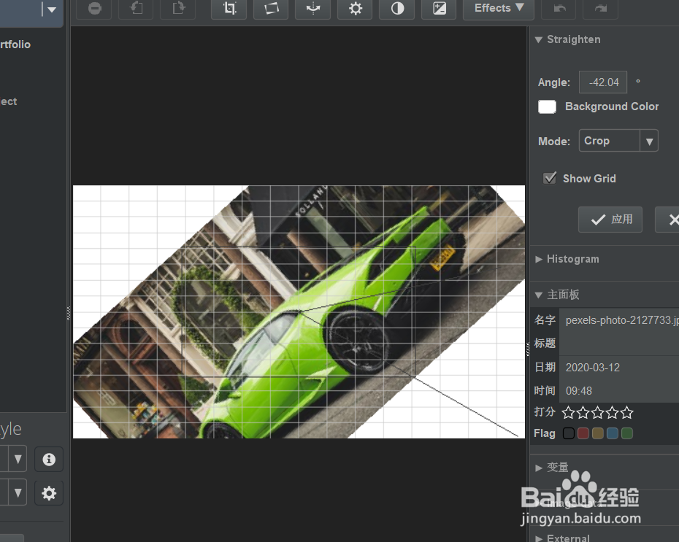The image size is (679, 542).
Task: Open the Effects dropdown menu
Action: (499, 9)
